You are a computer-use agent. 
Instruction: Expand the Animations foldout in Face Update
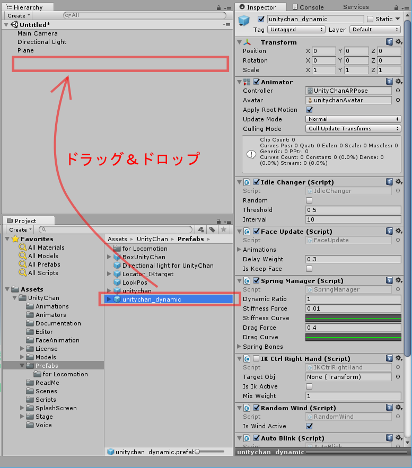239,250
